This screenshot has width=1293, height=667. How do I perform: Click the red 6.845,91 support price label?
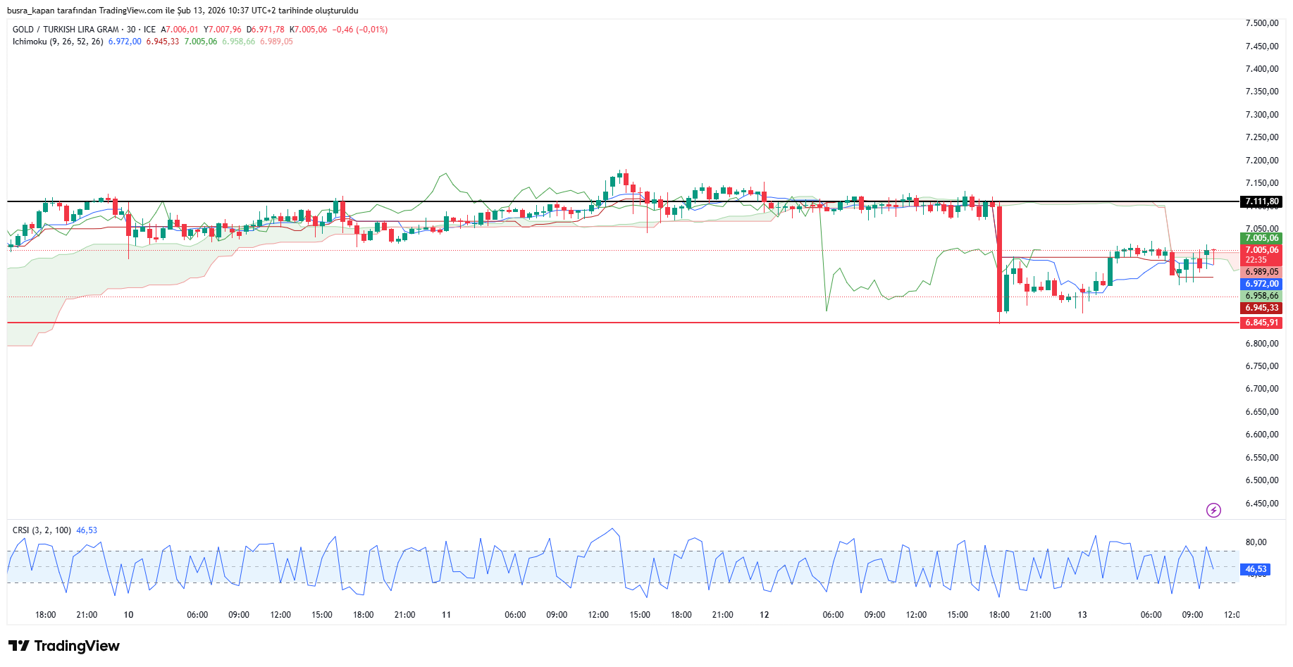(x=1261, y=323)
